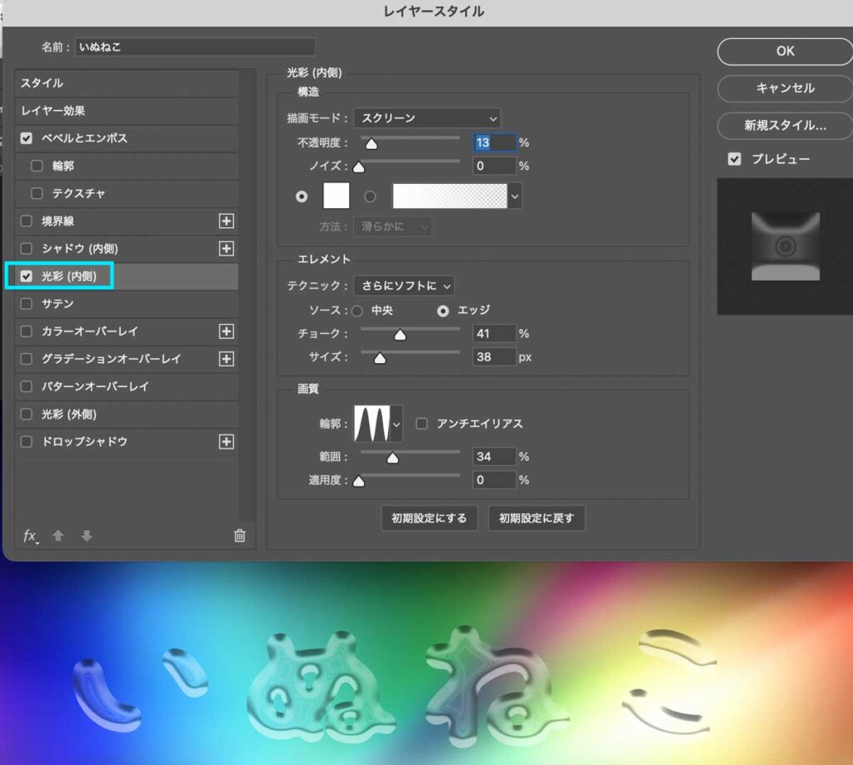
Task: Select the 中央 source radio button
Action: 357,310
